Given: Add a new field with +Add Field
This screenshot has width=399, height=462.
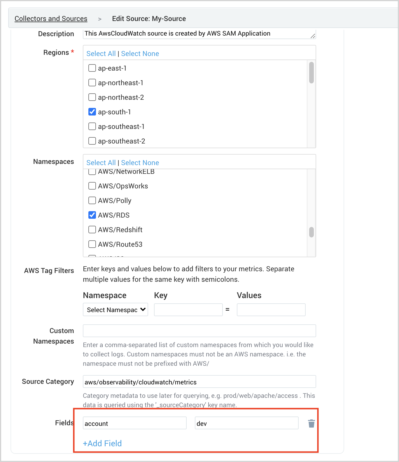Looking at the screenshot, I should click(x=102, y=443).
